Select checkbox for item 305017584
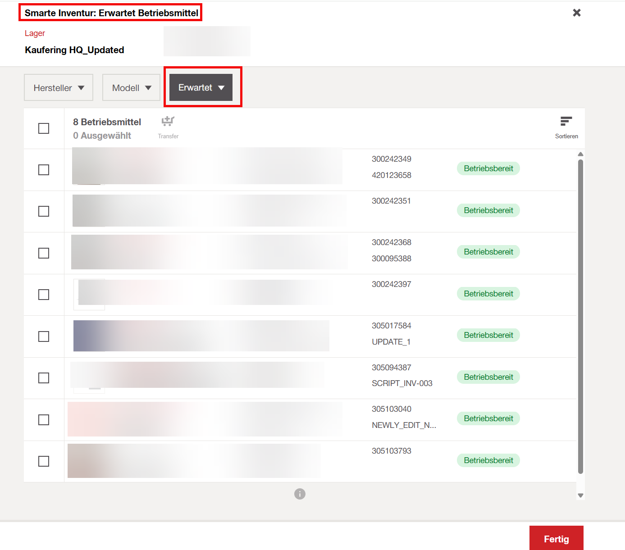 coord(44,336)
